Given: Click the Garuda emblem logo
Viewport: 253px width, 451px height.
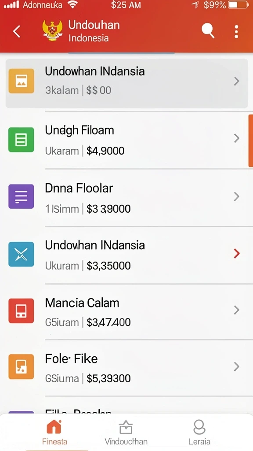Looking at the screenshot, I should tap(53, 31).
